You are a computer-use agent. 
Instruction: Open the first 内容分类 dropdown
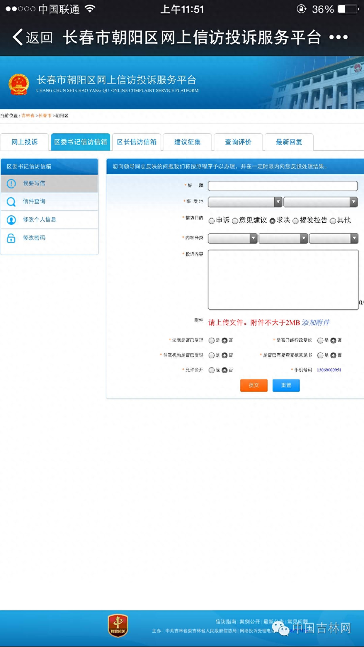coord(233,239)
